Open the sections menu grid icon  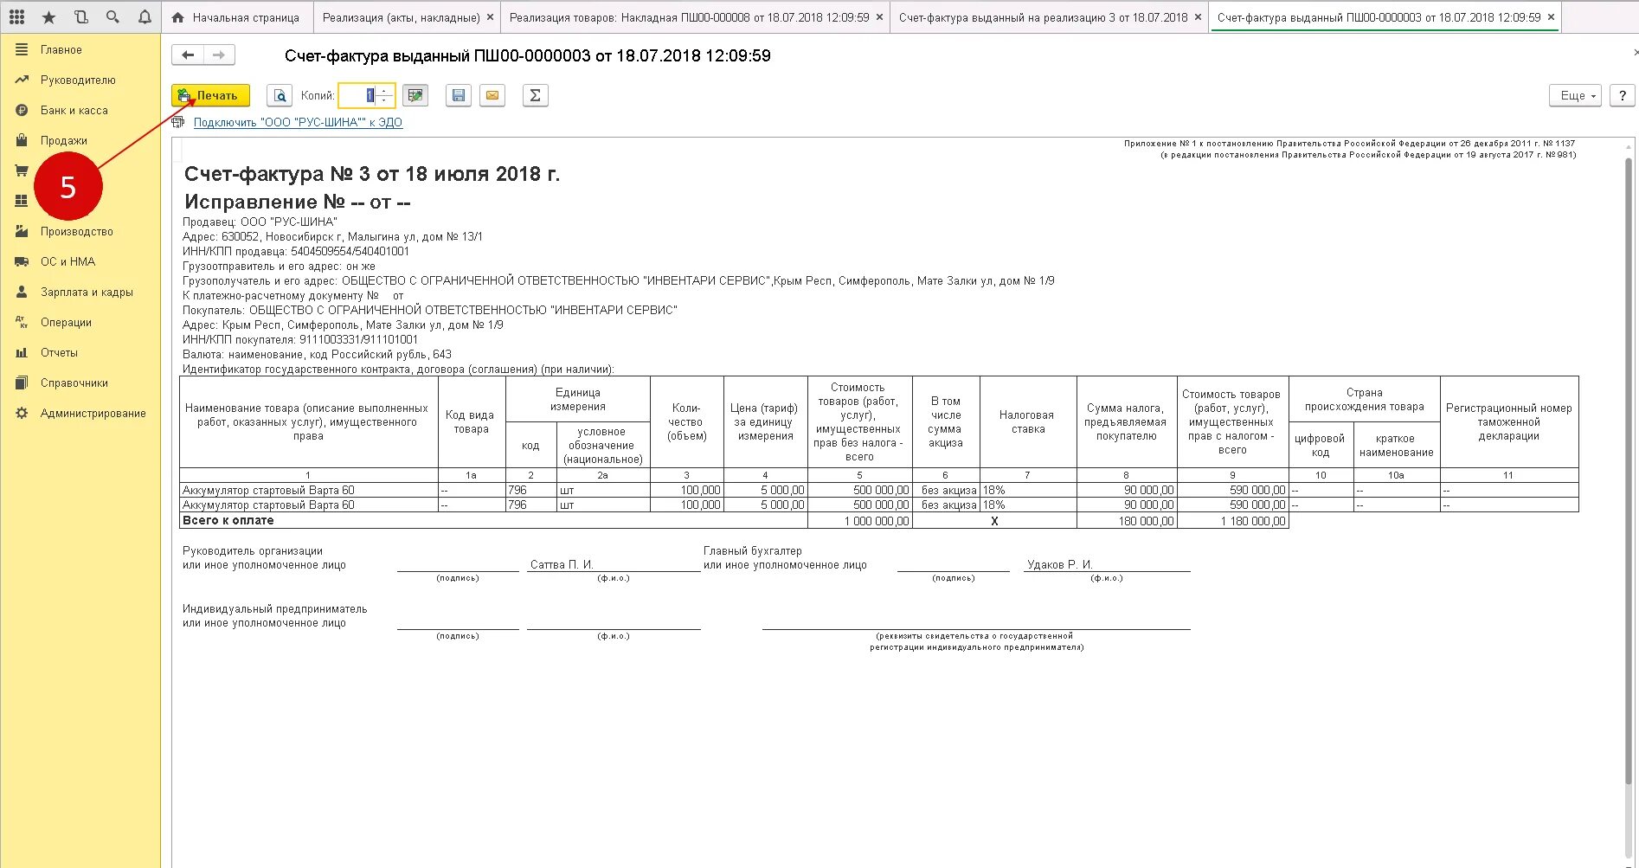(x=16, y=17)
